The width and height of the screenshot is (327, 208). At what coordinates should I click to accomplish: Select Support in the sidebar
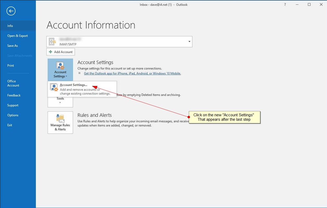click(x=13, y=105)
